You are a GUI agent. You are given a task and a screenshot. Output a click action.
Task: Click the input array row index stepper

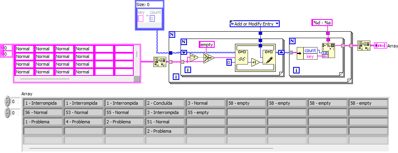coord(2,48)
